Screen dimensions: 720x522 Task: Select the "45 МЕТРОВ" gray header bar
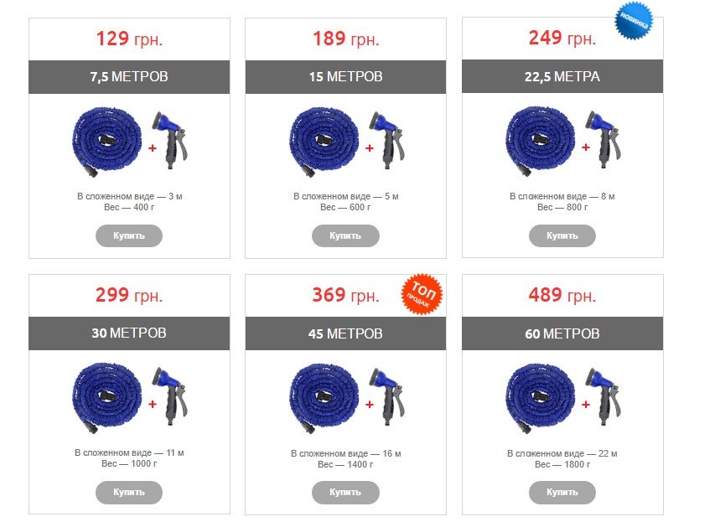(345, 333)
